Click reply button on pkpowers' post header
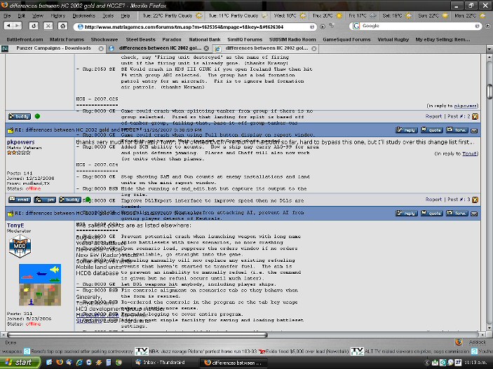493x369 pixels. pyautogui.click(x=406, y=130)
